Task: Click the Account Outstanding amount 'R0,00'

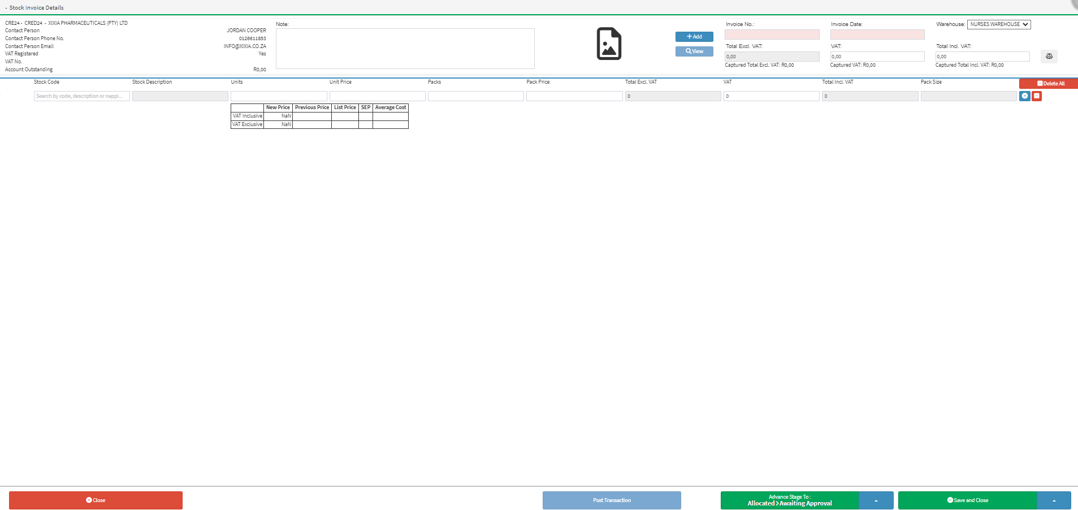Action: click(259, 70)
